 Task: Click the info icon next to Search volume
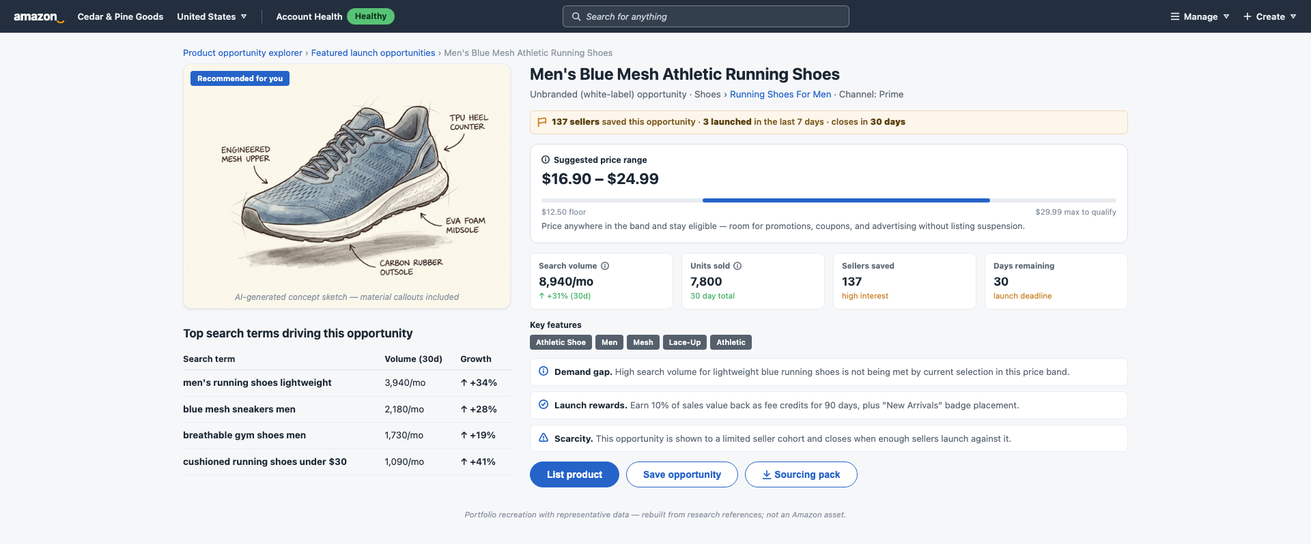pos(605,266)
